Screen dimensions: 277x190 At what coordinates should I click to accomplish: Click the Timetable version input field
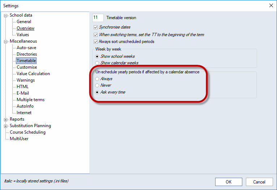[98, 18]
